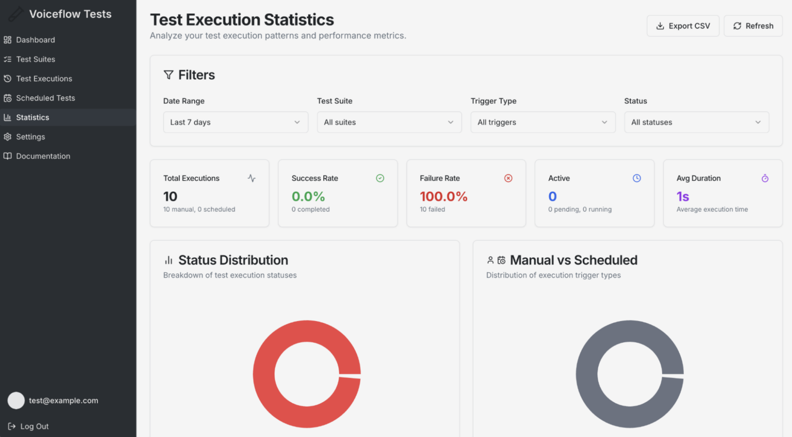The height and width of the screenshot is (437, 792).
Task: Open the Status filter showing All statuses
Action: point(696,122)
